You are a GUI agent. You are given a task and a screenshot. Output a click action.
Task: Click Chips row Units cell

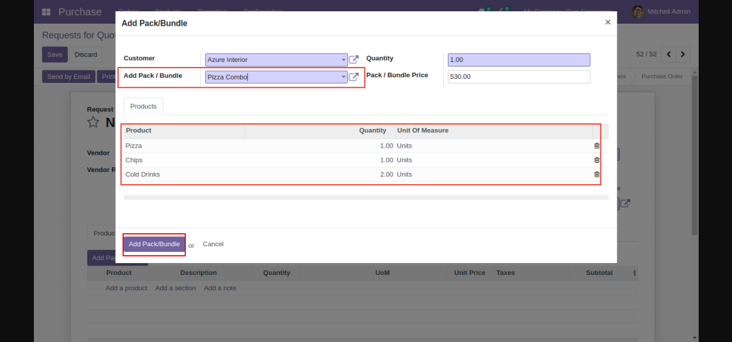[494, 160]
